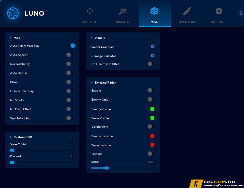Image resolution: width=244 pixels, height=188 pixels.
Task: Disable the Auto Select Weapon toggle
Action: click(x=71, y=46)
